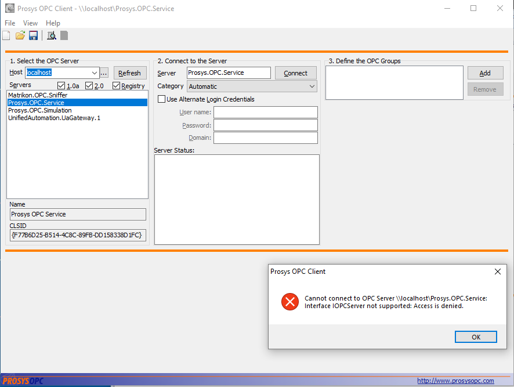Minimize the Prosys OPC Client window

[447, 8]
